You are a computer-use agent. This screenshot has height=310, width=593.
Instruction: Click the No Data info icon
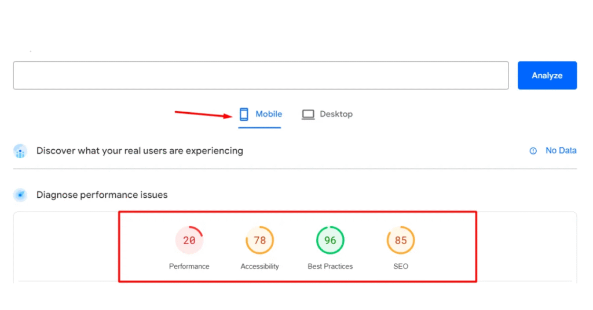(533, 151)
